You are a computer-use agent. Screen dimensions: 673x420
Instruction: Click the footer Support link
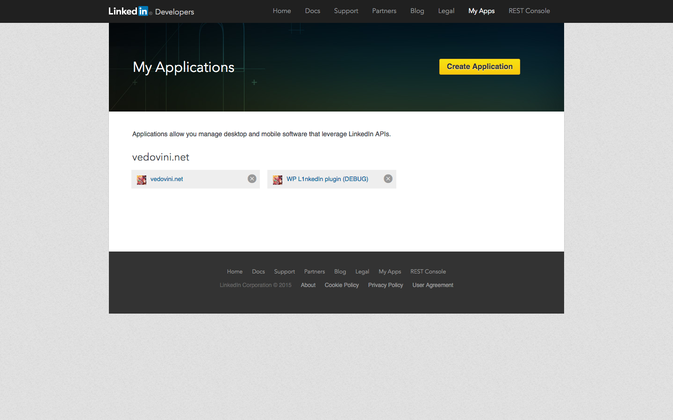coord(285,272)
